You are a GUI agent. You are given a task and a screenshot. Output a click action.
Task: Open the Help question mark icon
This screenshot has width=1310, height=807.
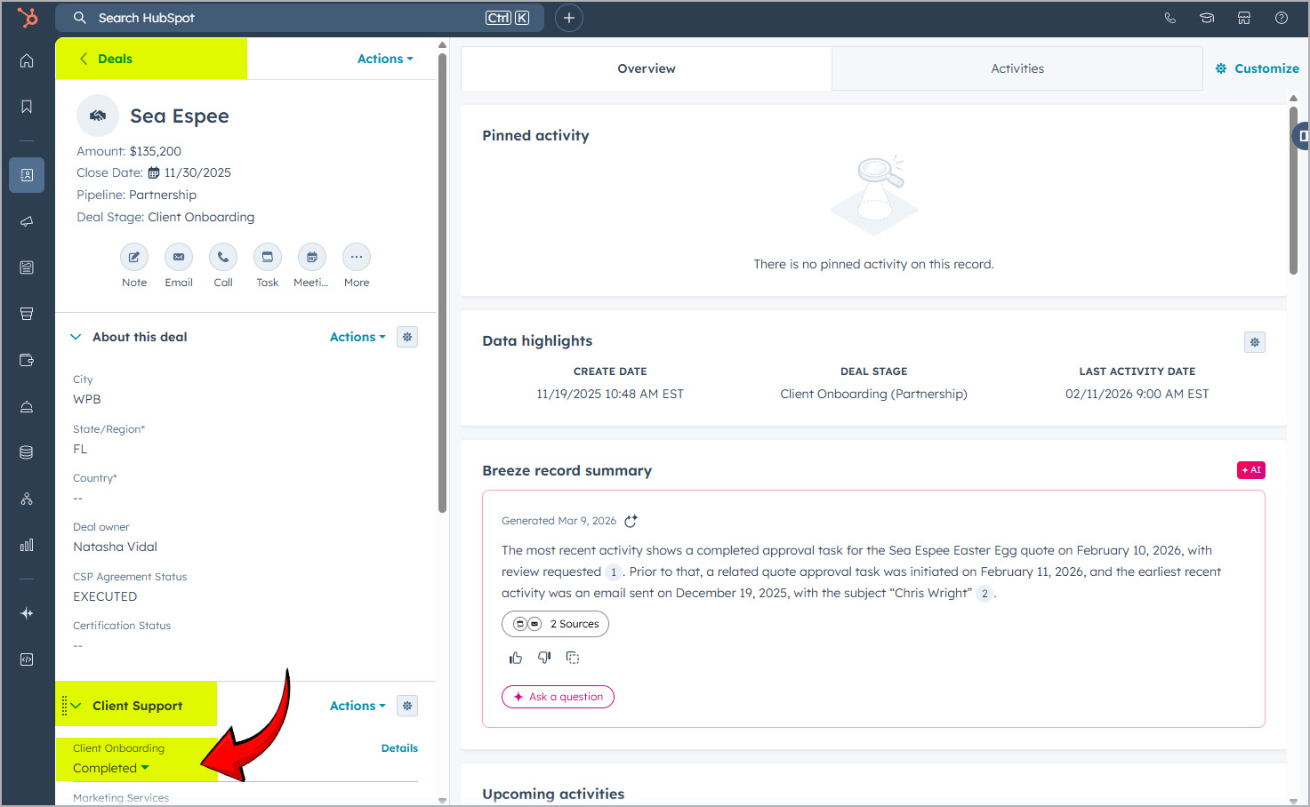point(1282,18)
